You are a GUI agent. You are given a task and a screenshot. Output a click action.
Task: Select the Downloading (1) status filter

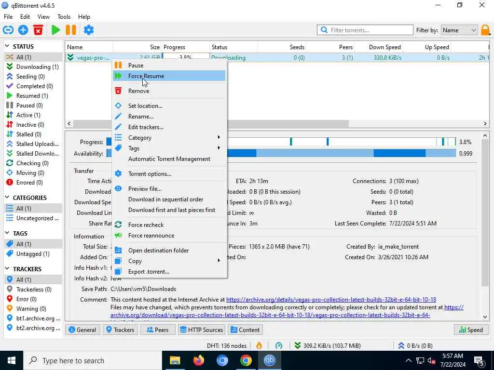pyautogui.click(x=33, y=66)
